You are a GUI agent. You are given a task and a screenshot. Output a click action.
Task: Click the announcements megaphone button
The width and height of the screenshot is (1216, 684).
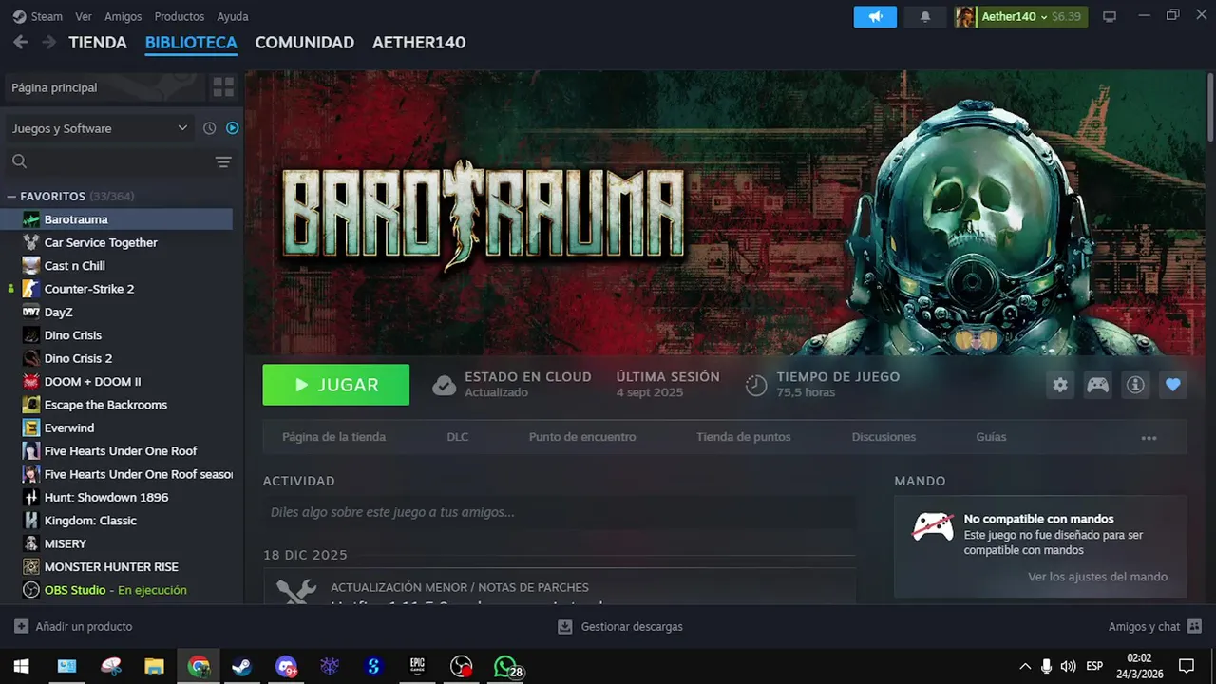tap(875, 17)
